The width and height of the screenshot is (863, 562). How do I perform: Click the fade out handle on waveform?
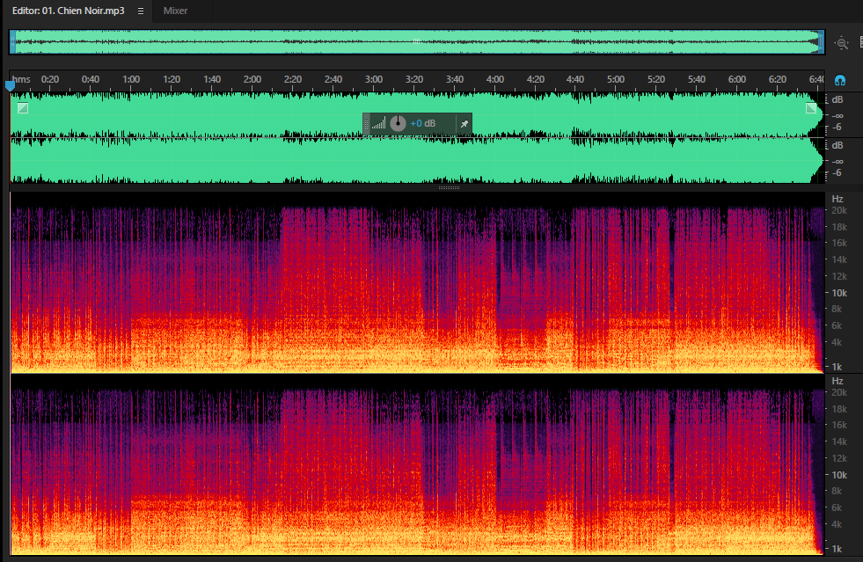coord(811,108)
